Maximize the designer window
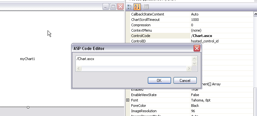 (x=113, y=7)
